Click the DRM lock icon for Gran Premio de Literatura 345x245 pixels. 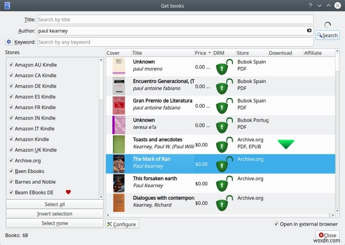[x=224, y=106]
